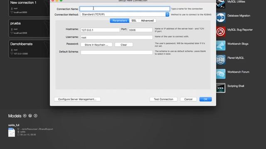The image size is (266, 149).
Task: Click the Planet MySQL label
Action: 236,58
